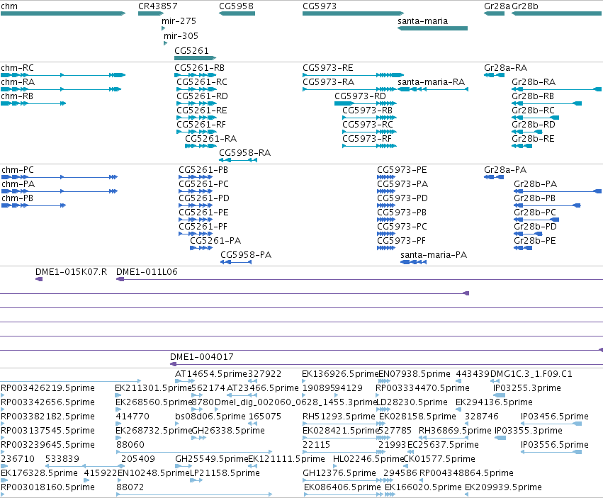603x498 pixels.
Task: Open the chm-RA transcript label
Action: pyautogui.click(x=18, y=82)
